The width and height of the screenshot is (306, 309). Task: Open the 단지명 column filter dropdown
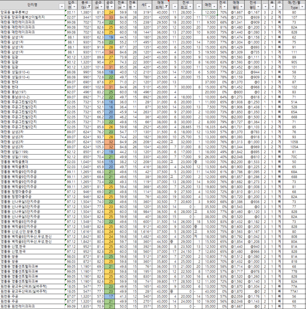click(x=62, y=7)
